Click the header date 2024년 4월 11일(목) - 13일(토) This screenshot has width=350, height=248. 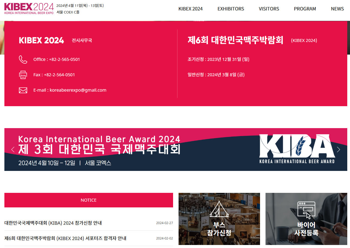click(80, 5)
